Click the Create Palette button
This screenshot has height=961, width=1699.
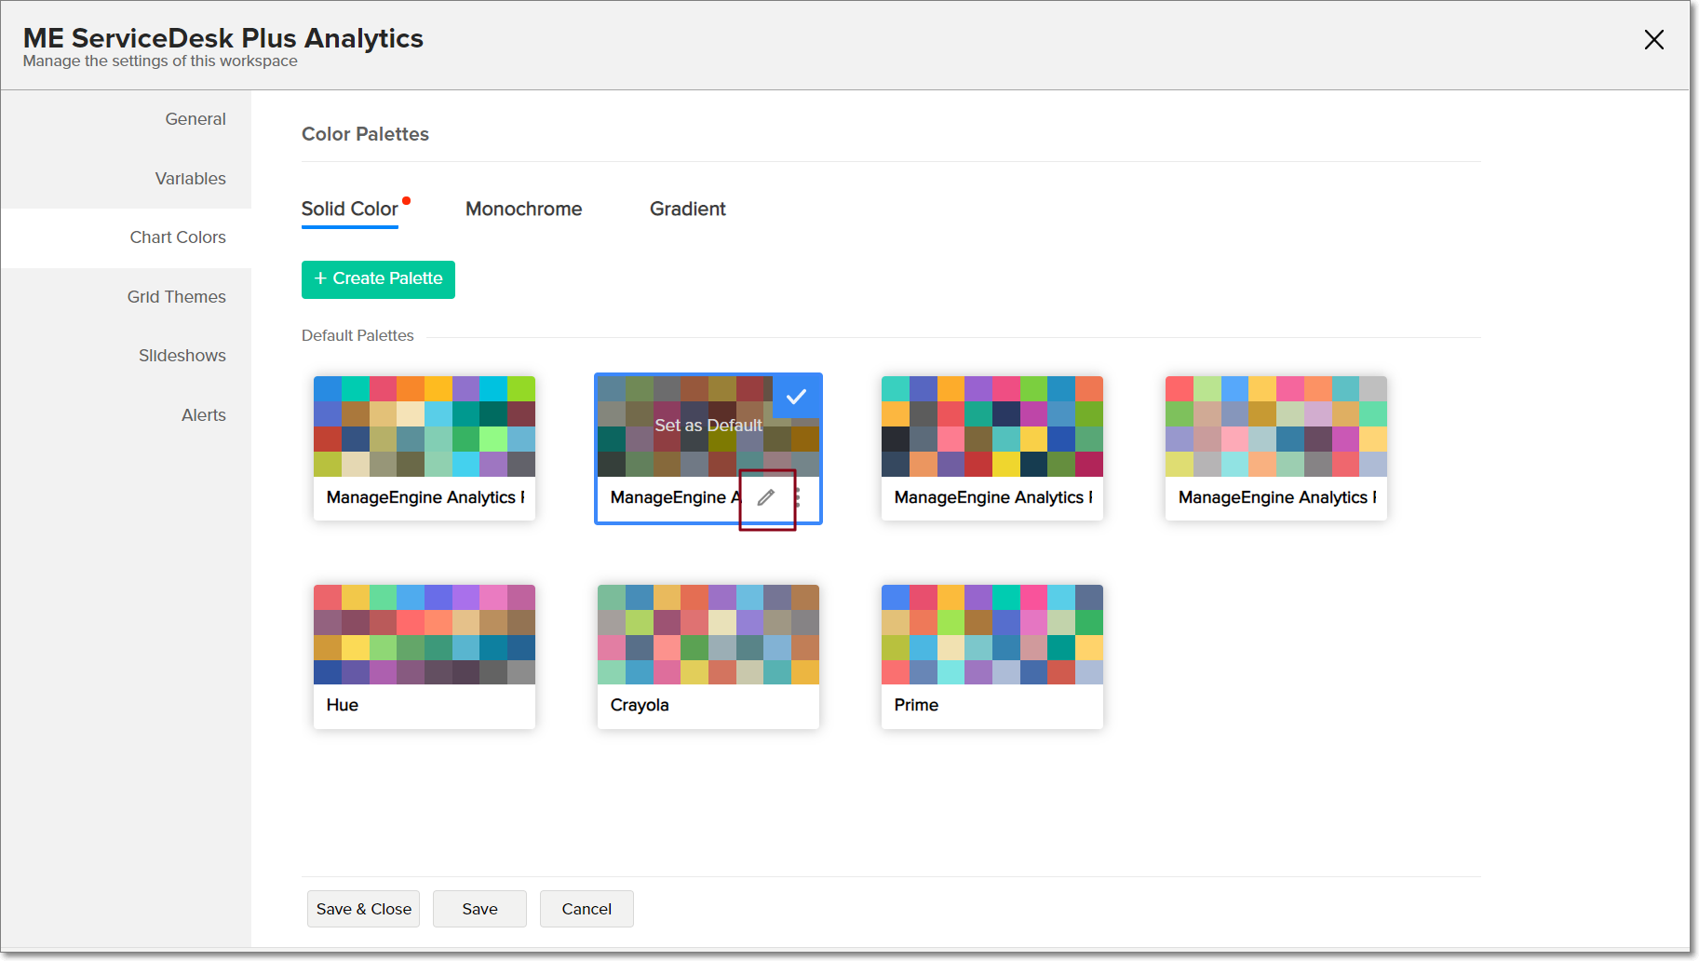[378, 279]
